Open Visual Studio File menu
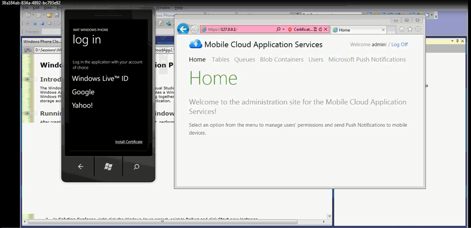The image size is (471, 228). (x=25, y=7)
